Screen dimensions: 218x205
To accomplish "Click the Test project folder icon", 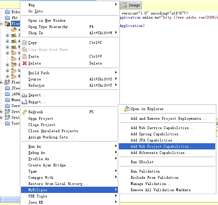I will [7, 123].
